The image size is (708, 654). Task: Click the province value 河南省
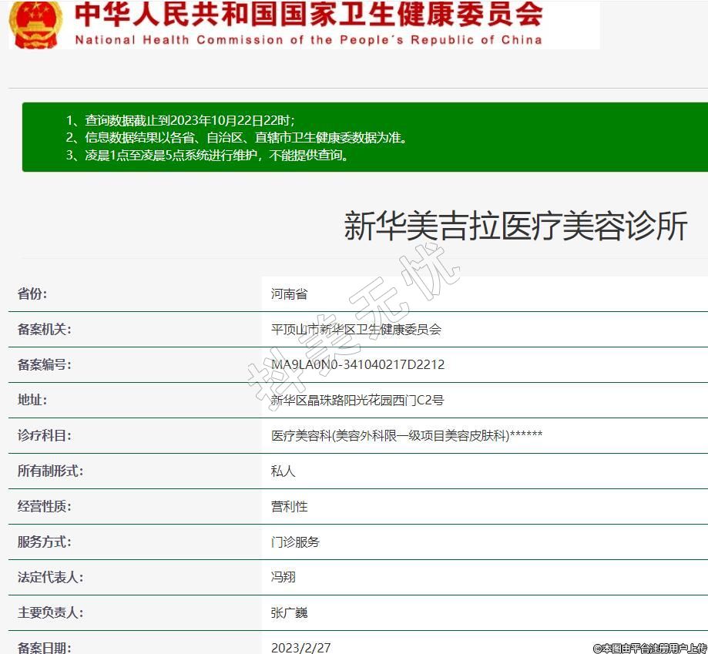coord(289,293)
